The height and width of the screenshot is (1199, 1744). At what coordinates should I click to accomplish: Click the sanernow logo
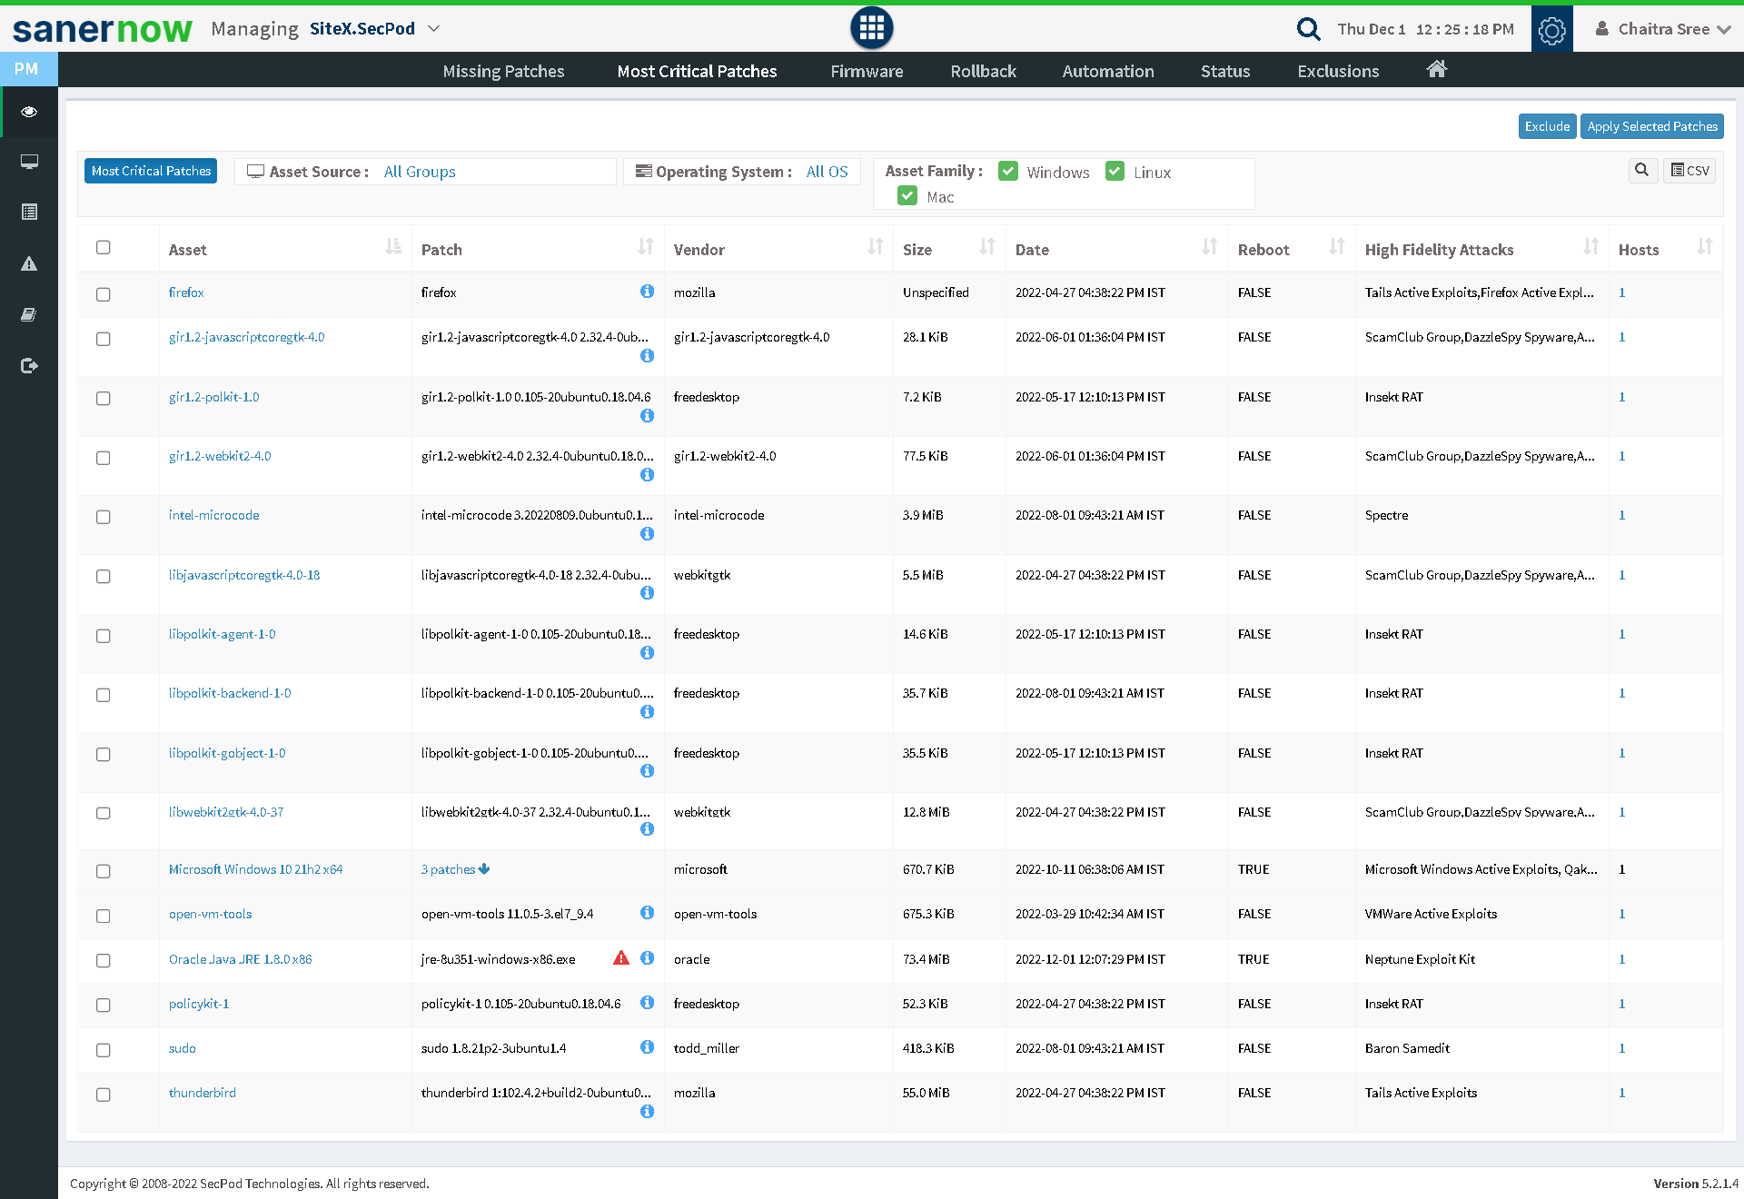(x=103, y=29)
